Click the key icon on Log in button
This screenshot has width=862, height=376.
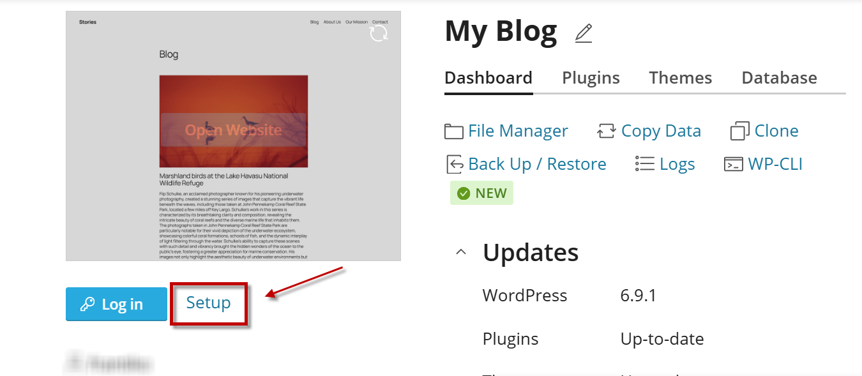87,305
